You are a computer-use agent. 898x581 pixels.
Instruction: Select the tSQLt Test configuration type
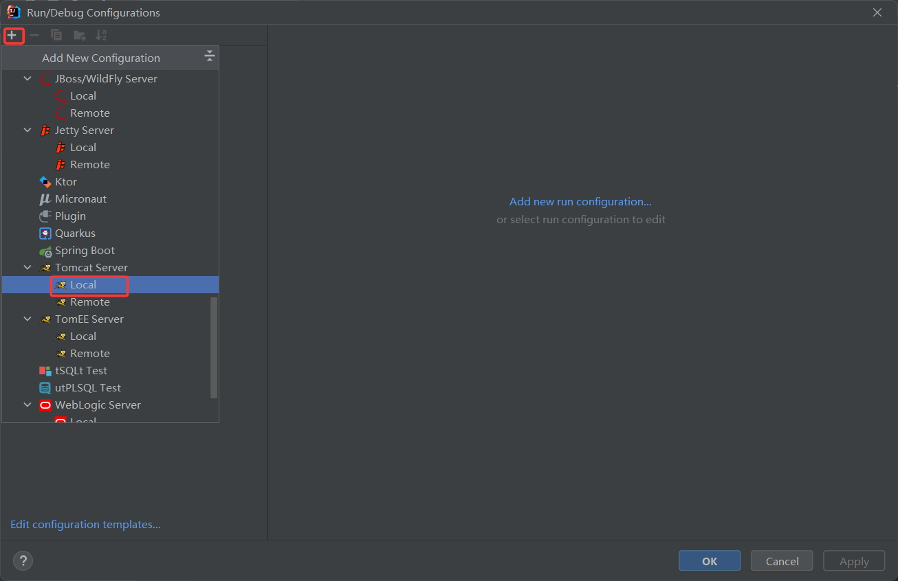pyautogui.click(x=110, y=371)
